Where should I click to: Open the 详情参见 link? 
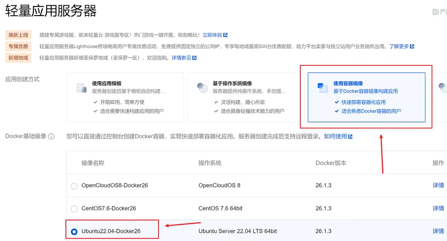(x=181, y=58)
